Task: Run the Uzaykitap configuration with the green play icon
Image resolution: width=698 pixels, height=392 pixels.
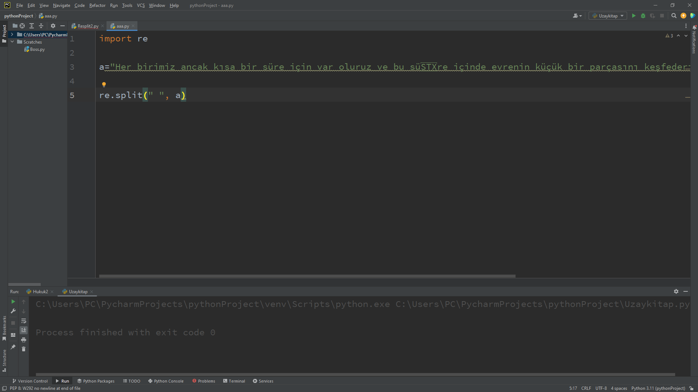Action: click(x=634, y=16)
